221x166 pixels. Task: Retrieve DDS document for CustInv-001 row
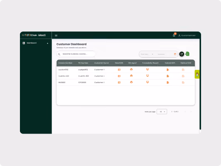pyautogui.click(x=183, y=76)
